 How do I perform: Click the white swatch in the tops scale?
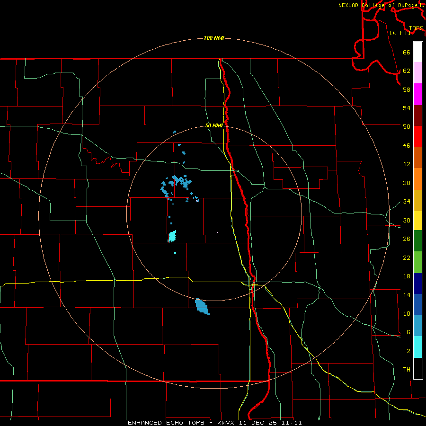tap(418, 52)
